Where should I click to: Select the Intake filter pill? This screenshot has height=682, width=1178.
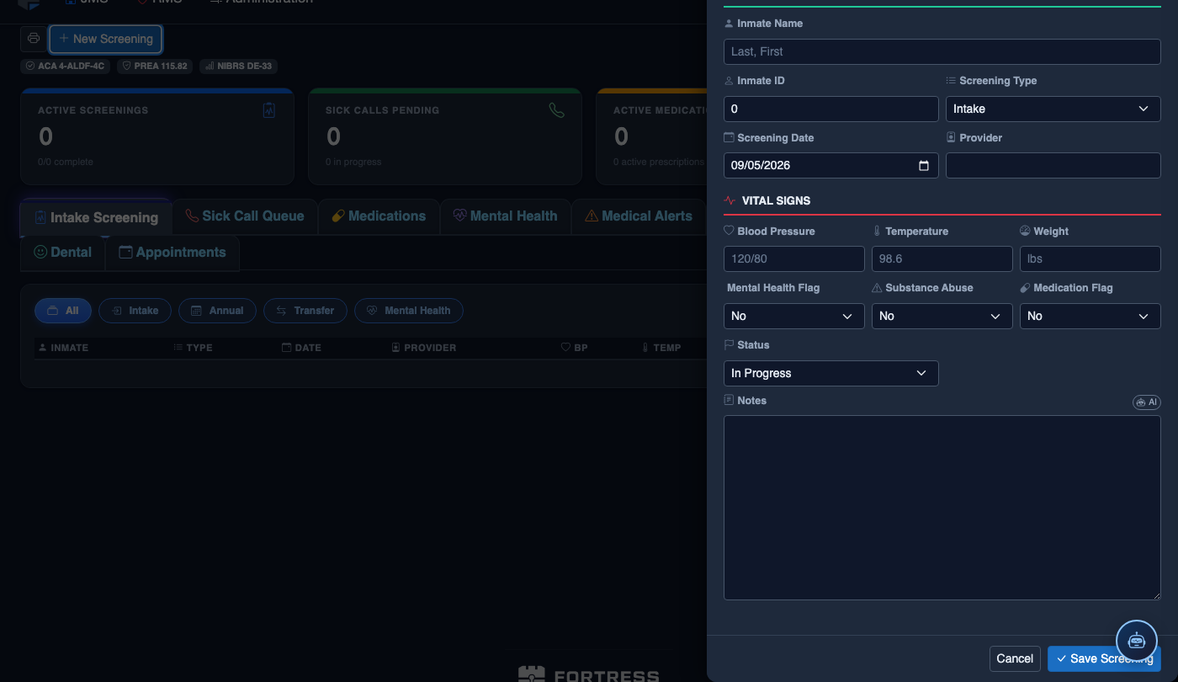click(135, 311)
